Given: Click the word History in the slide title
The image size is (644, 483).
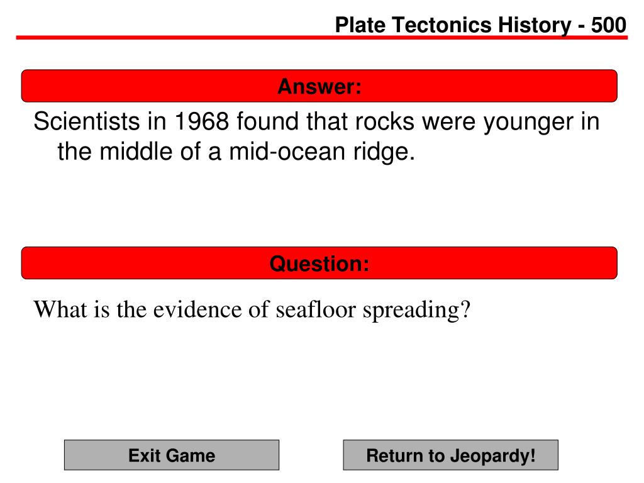Looking at the screenshot, I should [535, 25].
